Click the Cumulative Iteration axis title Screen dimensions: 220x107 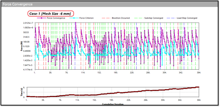point(113,104)
